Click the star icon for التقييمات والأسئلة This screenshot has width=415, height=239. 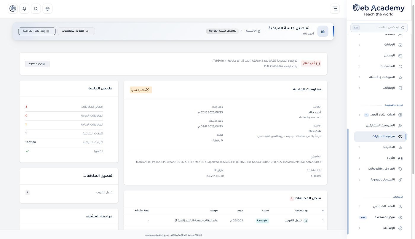pos(400,77)
